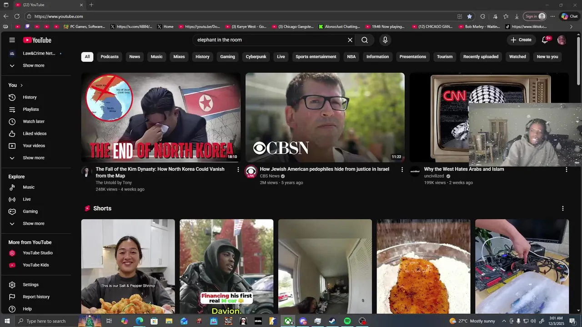Viewport: 582px width, 327px height.
Task: Open Liked videos in the sidebar
Action: point(35,134)
